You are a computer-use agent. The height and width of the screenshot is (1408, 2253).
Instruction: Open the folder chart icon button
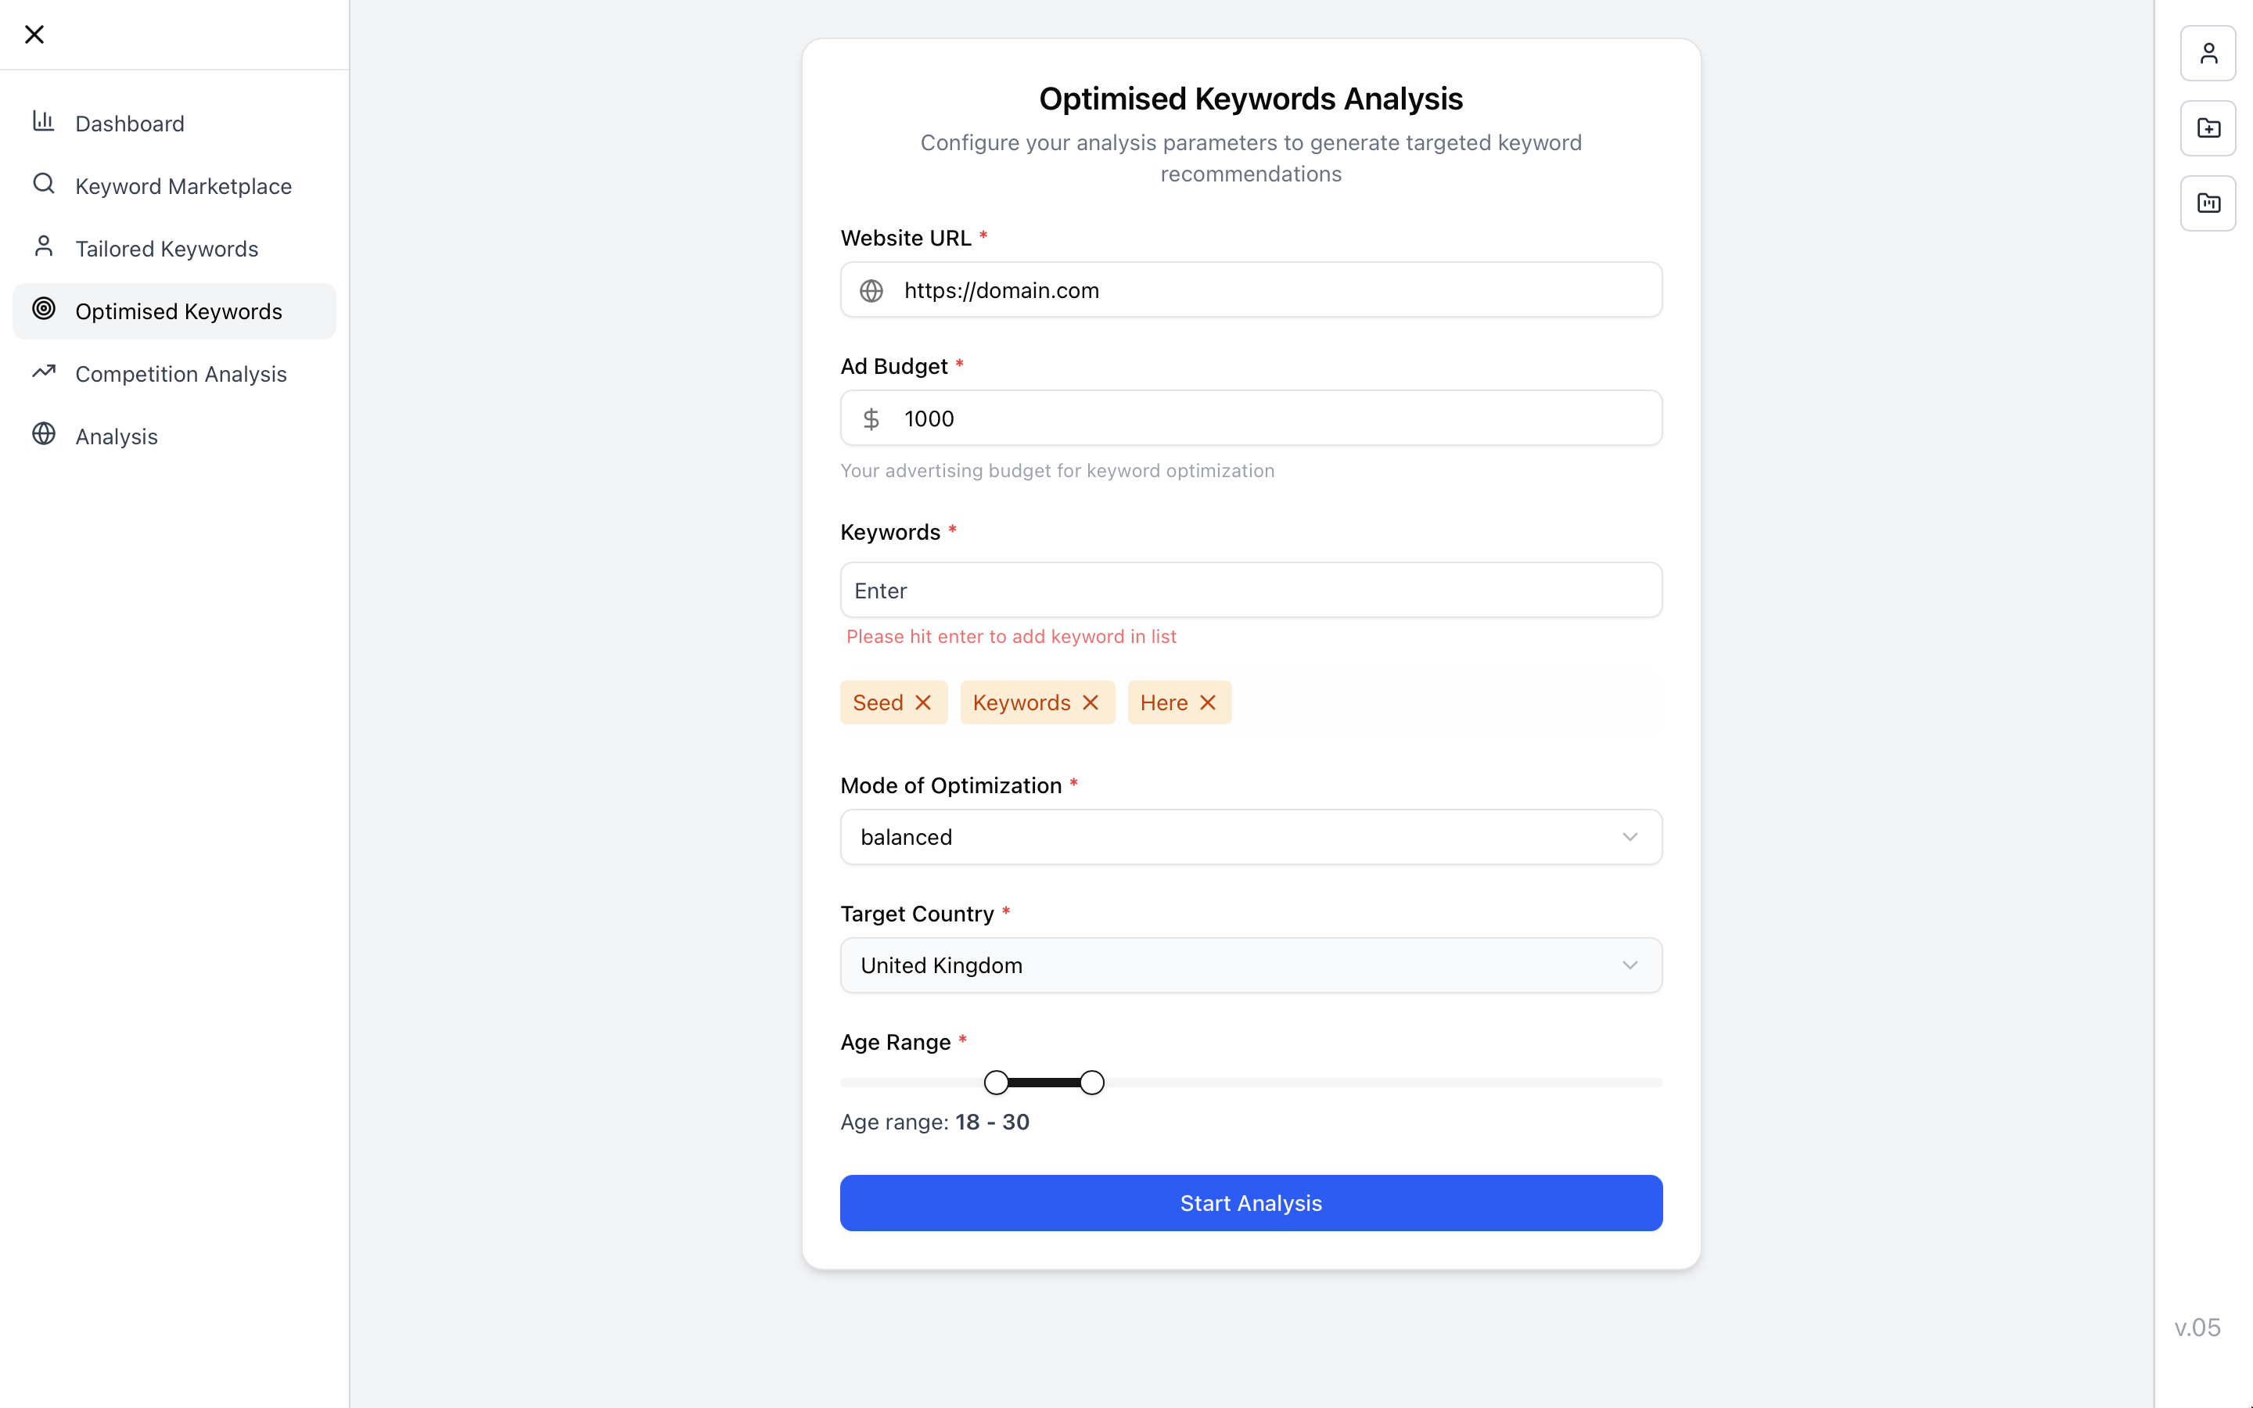pyautogui.click(x=2208, y=203)
